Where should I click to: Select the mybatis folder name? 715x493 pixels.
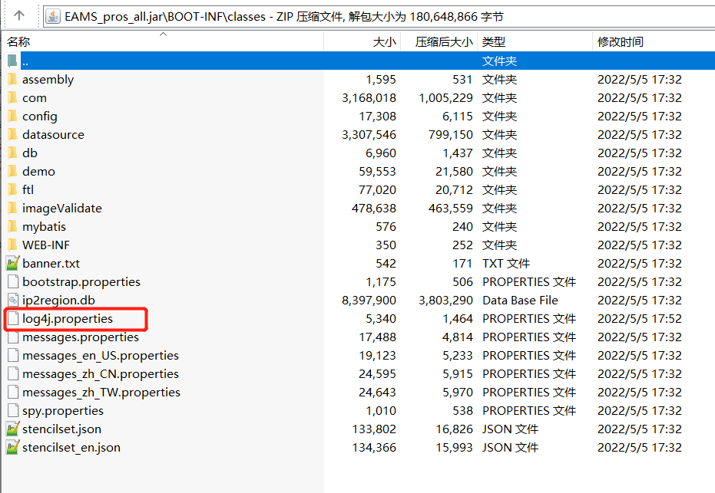[44, 227]
